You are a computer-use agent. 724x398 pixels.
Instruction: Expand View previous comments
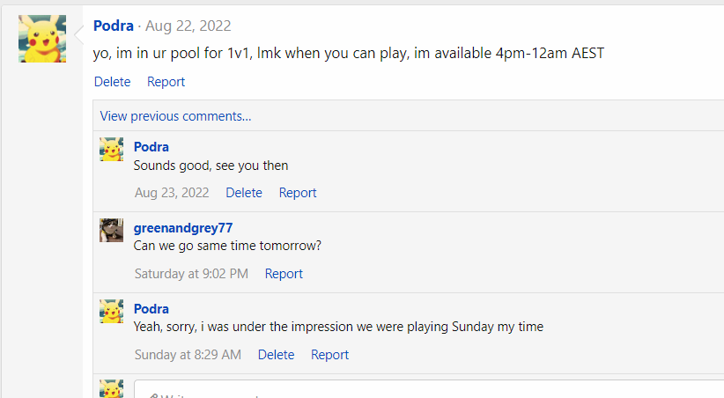[175, 116]
